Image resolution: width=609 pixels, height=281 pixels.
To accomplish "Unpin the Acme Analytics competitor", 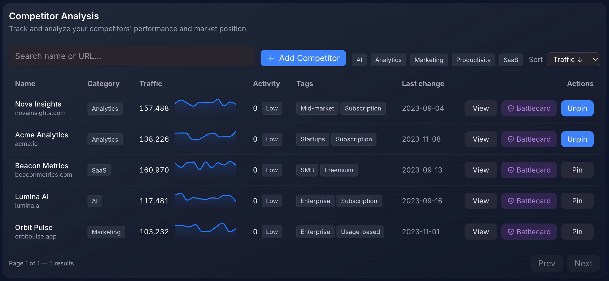I will (x=577, y=139).
